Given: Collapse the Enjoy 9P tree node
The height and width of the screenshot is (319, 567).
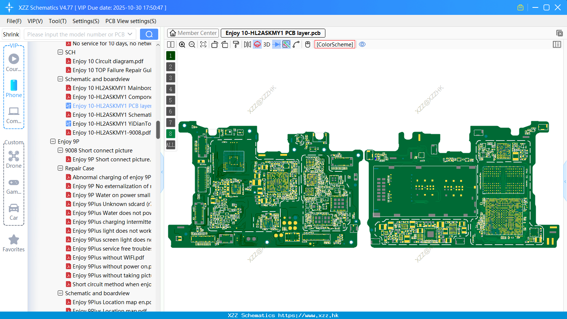Looking at the screenshot, I should click(53, 142).
